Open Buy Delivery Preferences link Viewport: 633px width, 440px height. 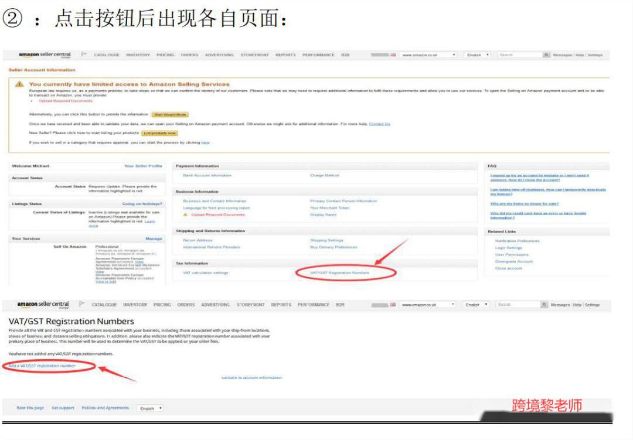click(334, 247)
